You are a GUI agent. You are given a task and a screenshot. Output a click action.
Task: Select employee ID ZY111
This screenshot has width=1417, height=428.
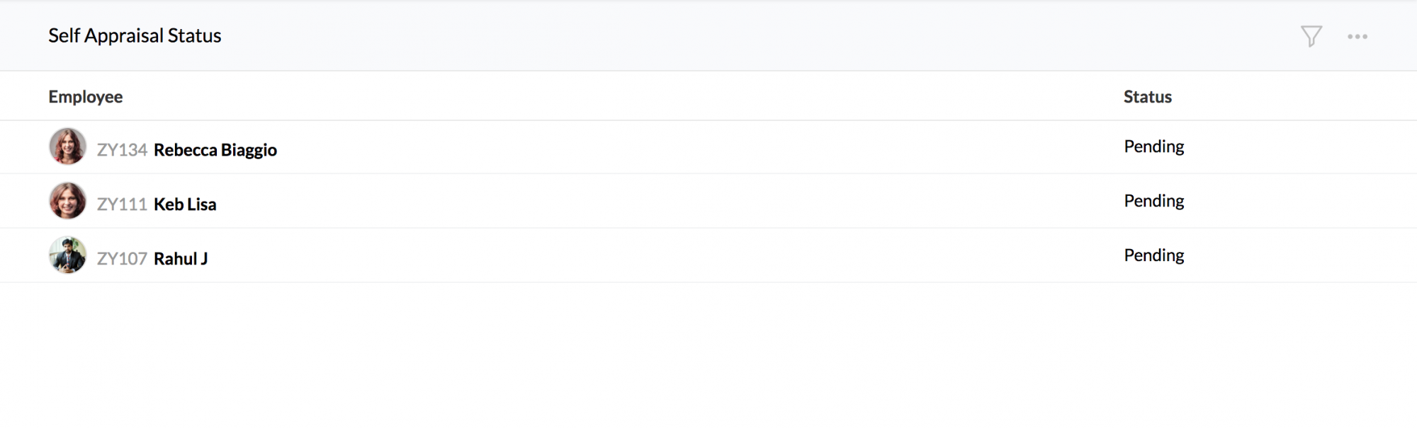tap(122, 204)
